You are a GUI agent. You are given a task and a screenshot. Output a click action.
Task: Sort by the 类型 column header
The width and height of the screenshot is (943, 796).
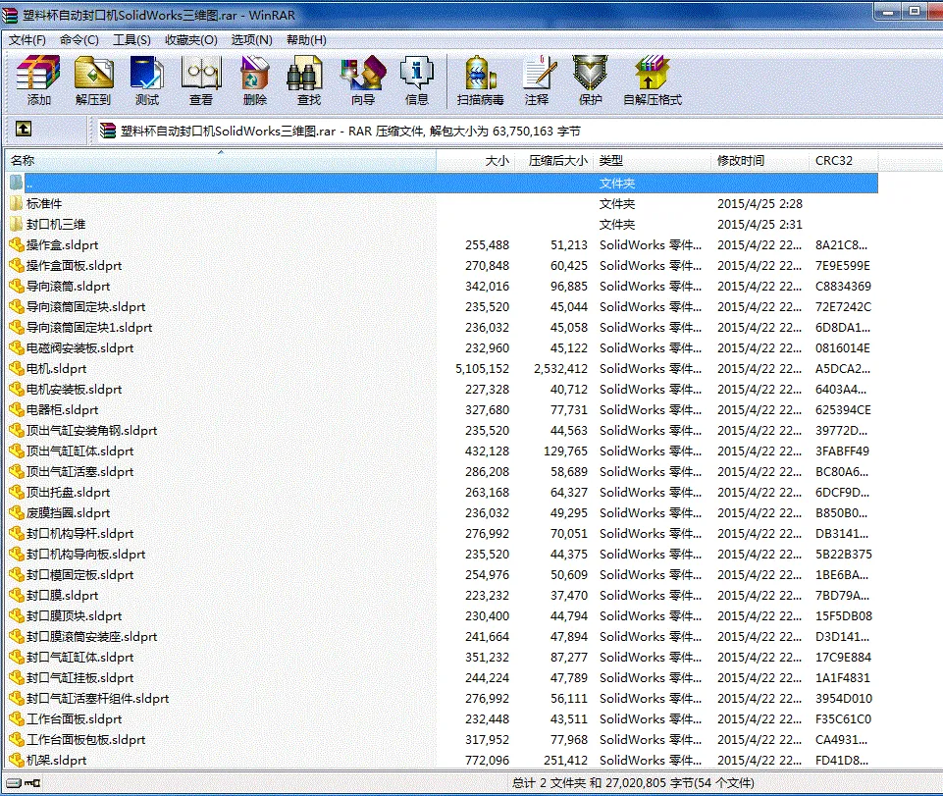click(x=652, y=161)
